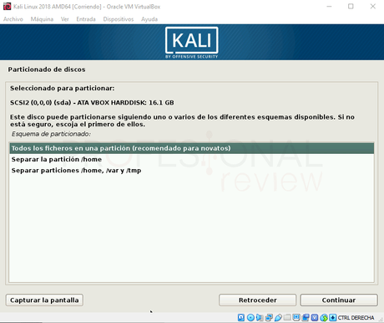The image size is (384, 323).
Task: Click the shared folders status icon
Action: pos(287,317)
